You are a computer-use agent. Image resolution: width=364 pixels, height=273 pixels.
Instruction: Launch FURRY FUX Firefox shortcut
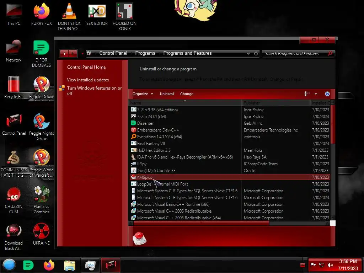click(42, 14)
